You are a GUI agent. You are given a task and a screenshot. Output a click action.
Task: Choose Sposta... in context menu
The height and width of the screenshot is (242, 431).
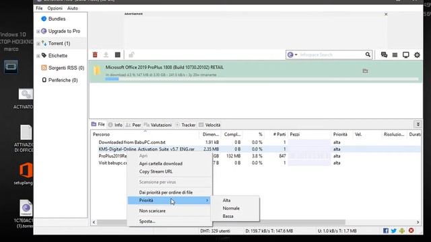coord(147,221)
